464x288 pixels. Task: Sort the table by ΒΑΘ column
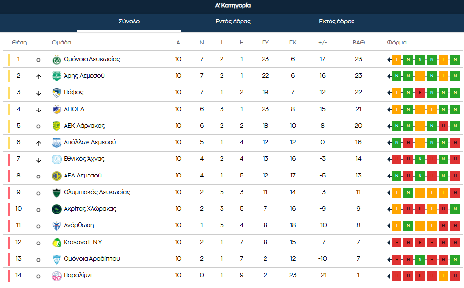[x=358, y=43]
